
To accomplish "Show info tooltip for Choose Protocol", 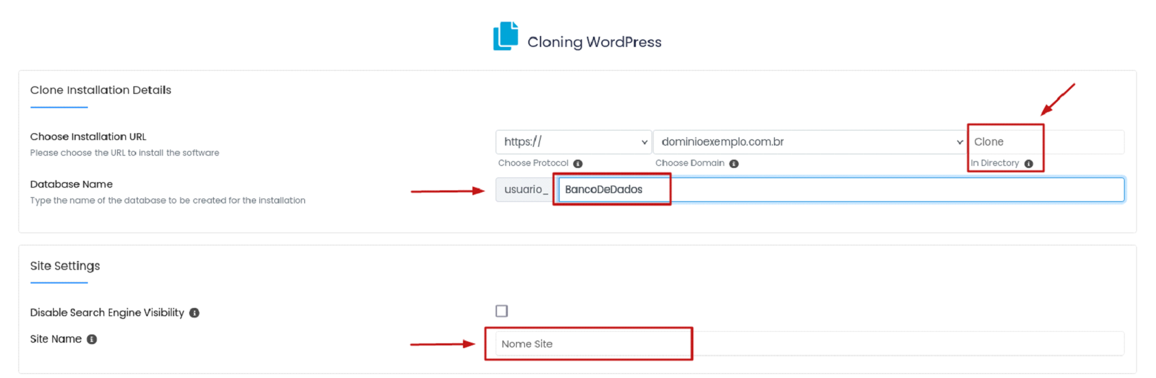I will pos(578,164).
